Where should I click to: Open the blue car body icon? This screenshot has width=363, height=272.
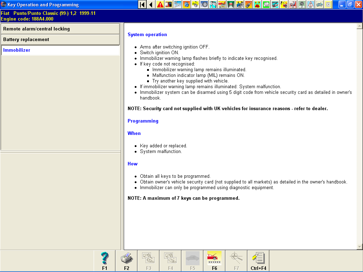[319, 4]
